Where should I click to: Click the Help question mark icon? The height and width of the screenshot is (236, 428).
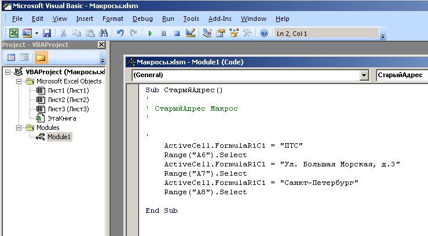[264, 33]
